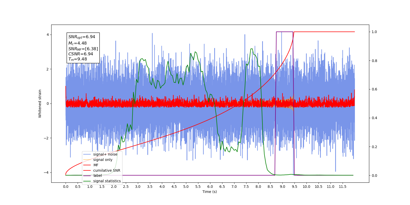Click the x-axis tick label 9.5
The image size is (410, 205).
click(x=294, y=187)
